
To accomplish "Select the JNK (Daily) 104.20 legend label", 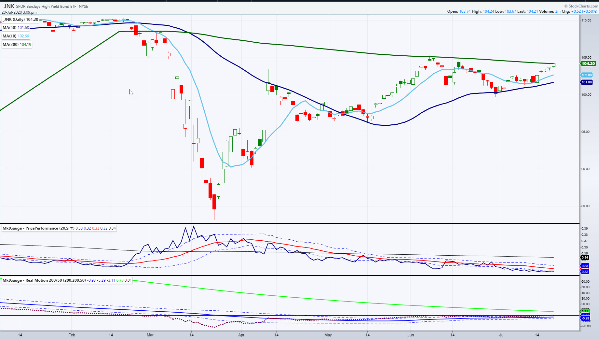I will (x=21, y=20).
